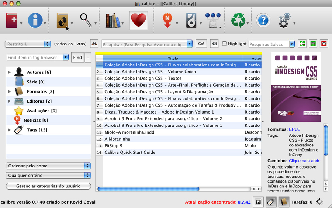332x208 pixels.
Task: Click the minus collapse-all button
Action: pyautogui.click(x=88, y=57)
